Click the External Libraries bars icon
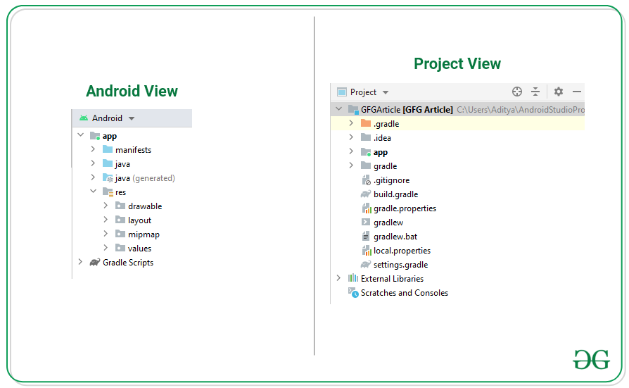Screen dimensions: 629x388 click(353, 279)
